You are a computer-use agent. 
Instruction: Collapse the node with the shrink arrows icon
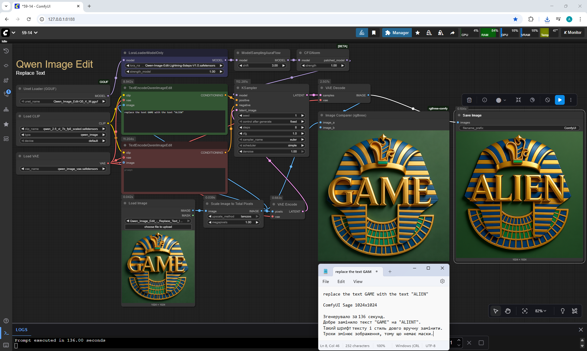click(x=518, y=100)
